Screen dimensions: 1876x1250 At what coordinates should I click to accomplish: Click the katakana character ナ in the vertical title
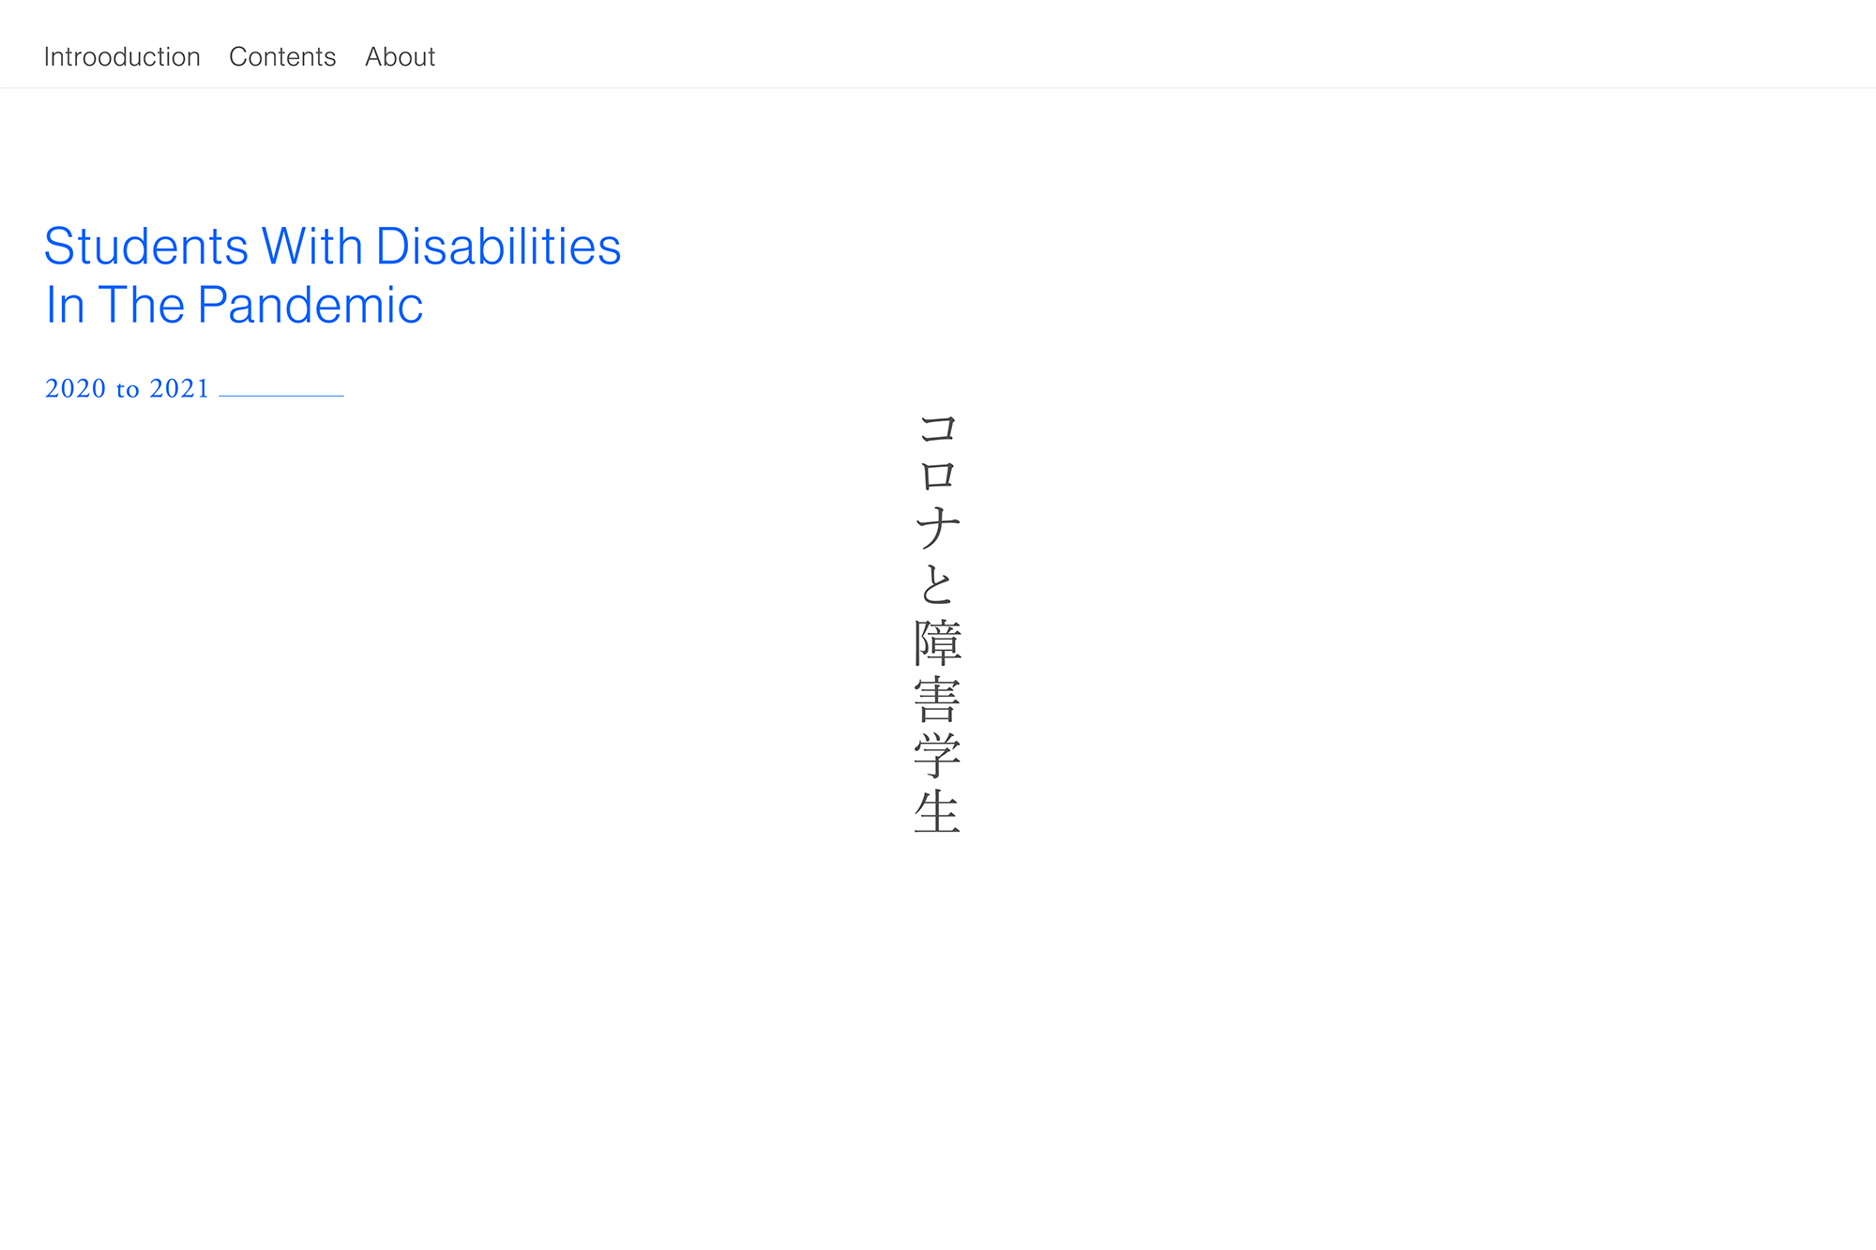tap(937, 528)
